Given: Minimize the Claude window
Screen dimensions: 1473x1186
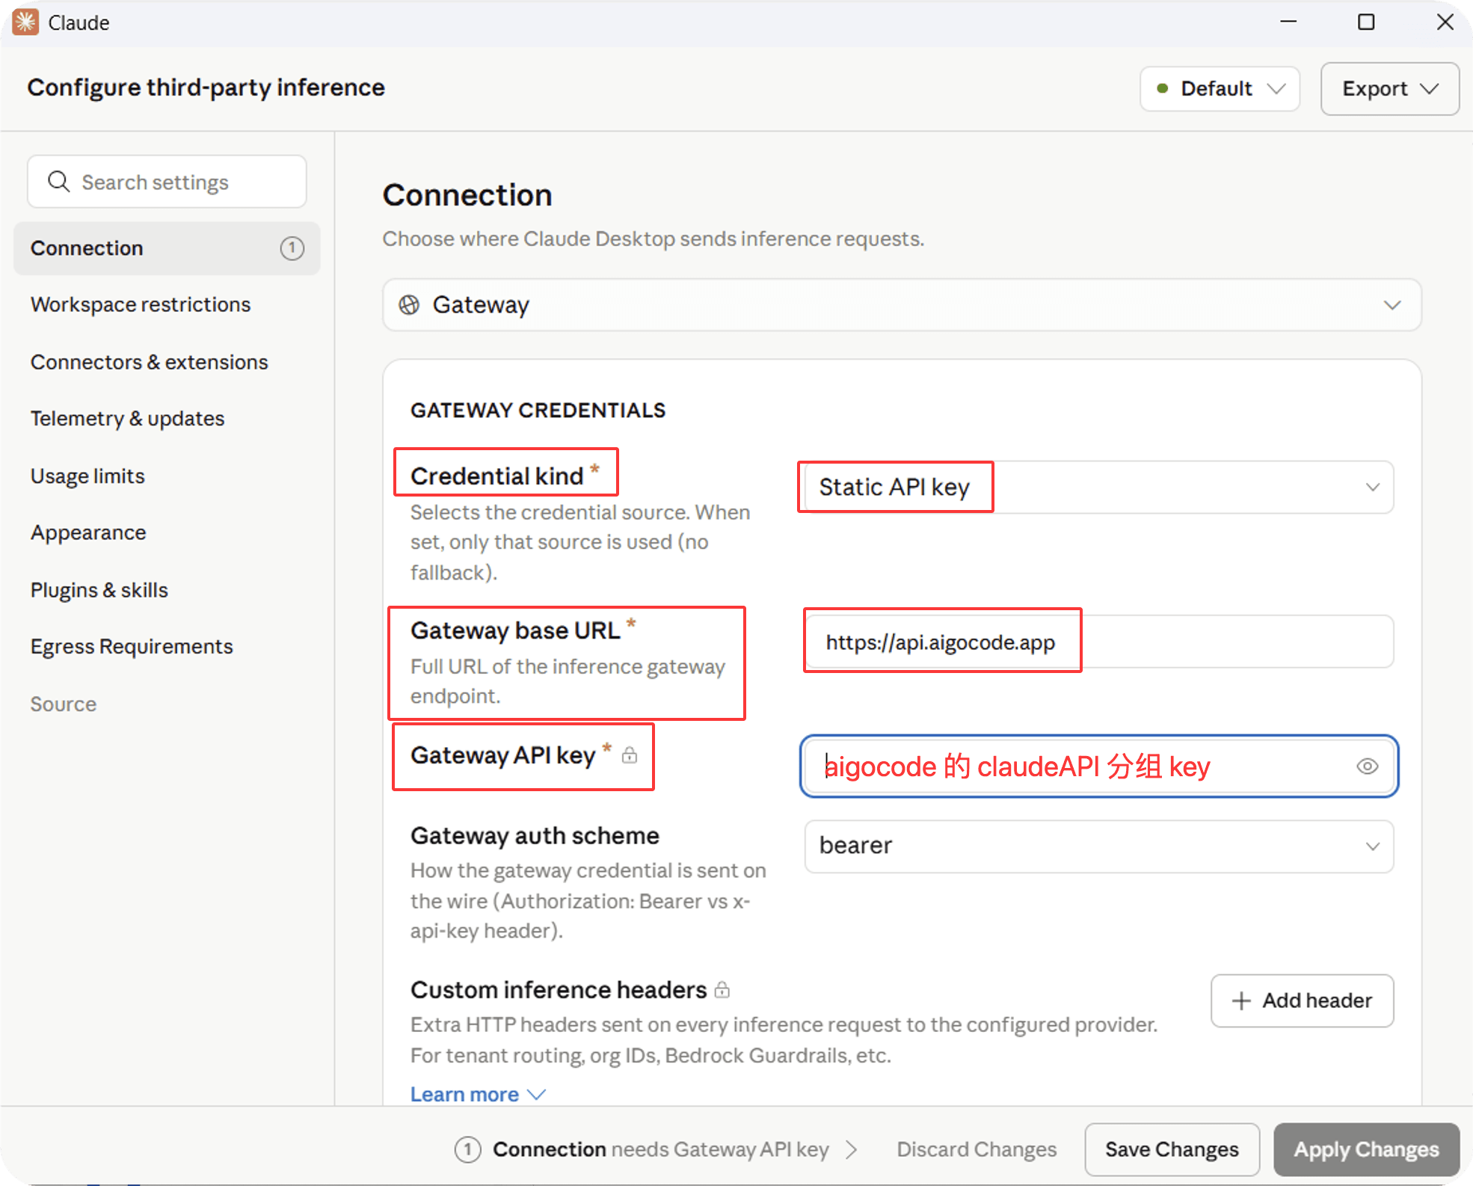Looking at the screenshot, I should coord(1288,22).
